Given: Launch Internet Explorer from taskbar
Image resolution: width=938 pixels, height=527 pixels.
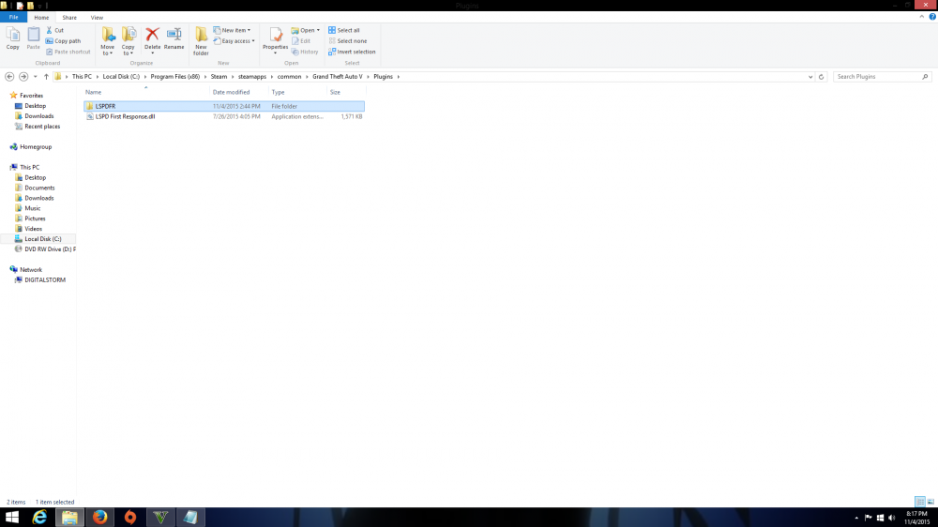Looking at the screenshot, I should 40,517.
